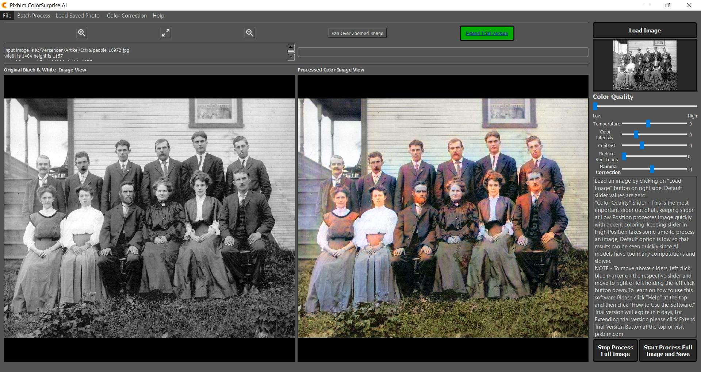701x372 pixels.
Task: Open the Help menu
Action: pyautogui.click(x=158, y=16)
